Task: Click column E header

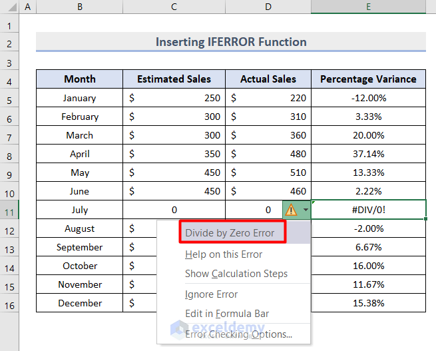Action: tap(368, 7)
